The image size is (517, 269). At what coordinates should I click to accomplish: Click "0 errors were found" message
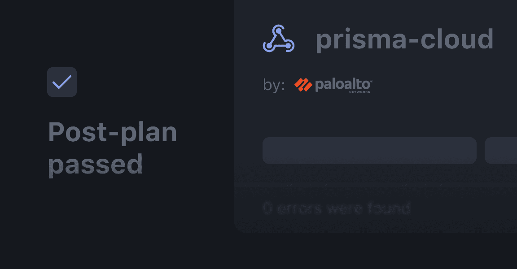click(337, 208)
